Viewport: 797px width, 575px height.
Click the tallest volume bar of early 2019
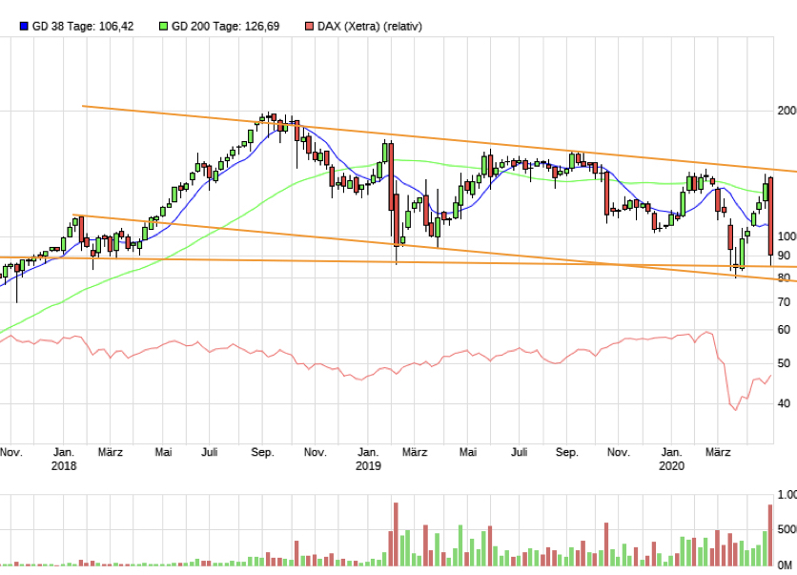396,534
